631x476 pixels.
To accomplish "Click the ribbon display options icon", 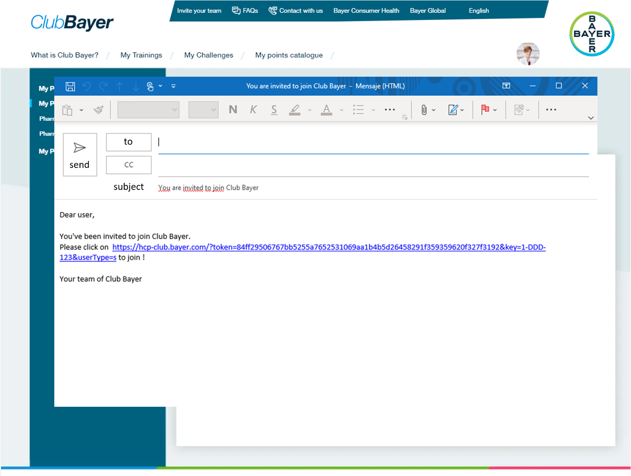I will point(506,86).
